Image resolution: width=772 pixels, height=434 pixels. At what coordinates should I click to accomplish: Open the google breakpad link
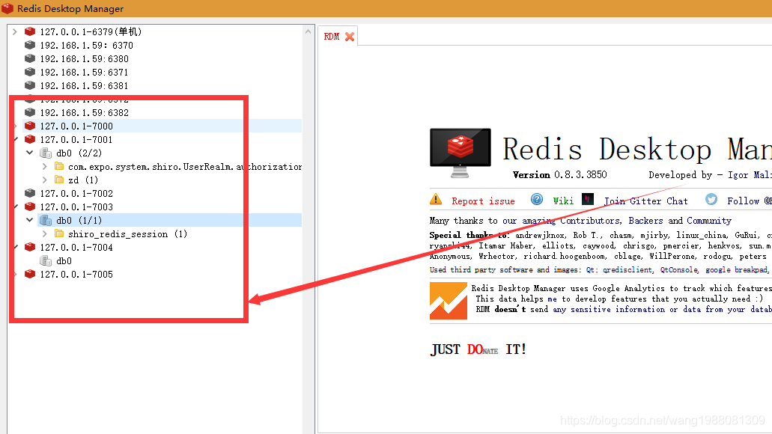point(737,269)
